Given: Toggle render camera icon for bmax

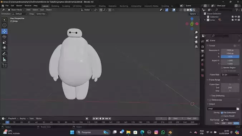Looking at the screenshot, I should pyautogui.click(x=239, y=20).
